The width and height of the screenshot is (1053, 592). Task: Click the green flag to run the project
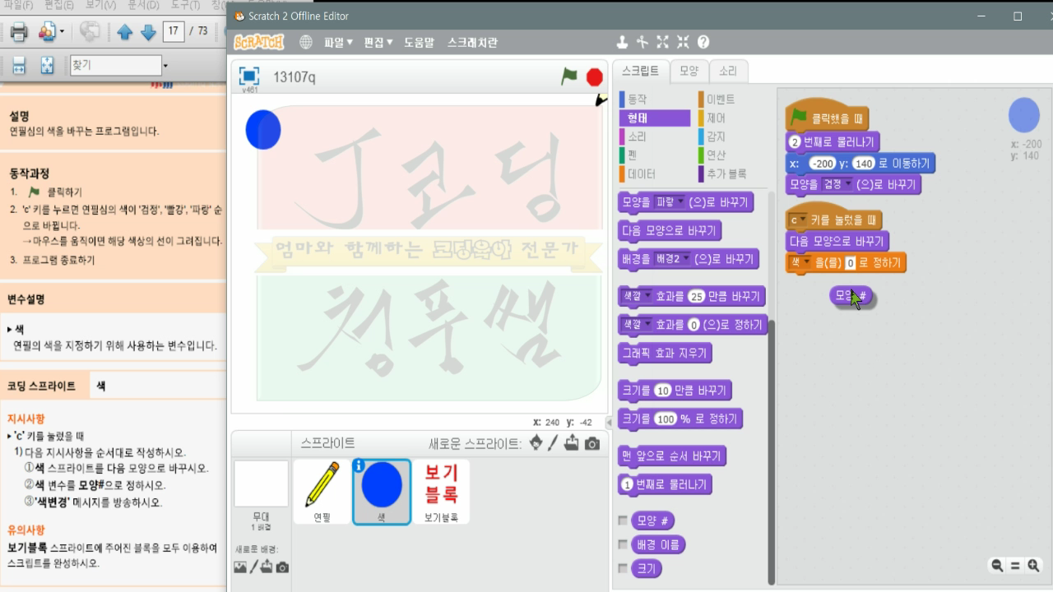pos(568,76)
